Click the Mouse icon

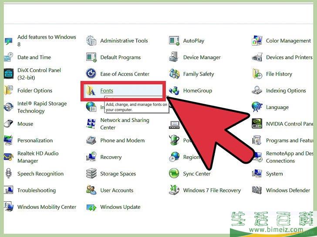(9, 124)
